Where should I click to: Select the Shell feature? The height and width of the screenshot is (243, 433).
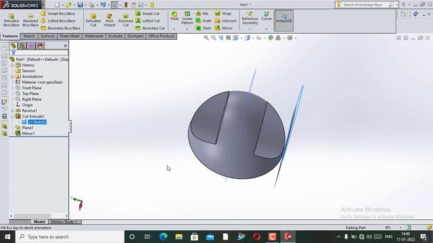pyautogui.click(x=203, y=28)
